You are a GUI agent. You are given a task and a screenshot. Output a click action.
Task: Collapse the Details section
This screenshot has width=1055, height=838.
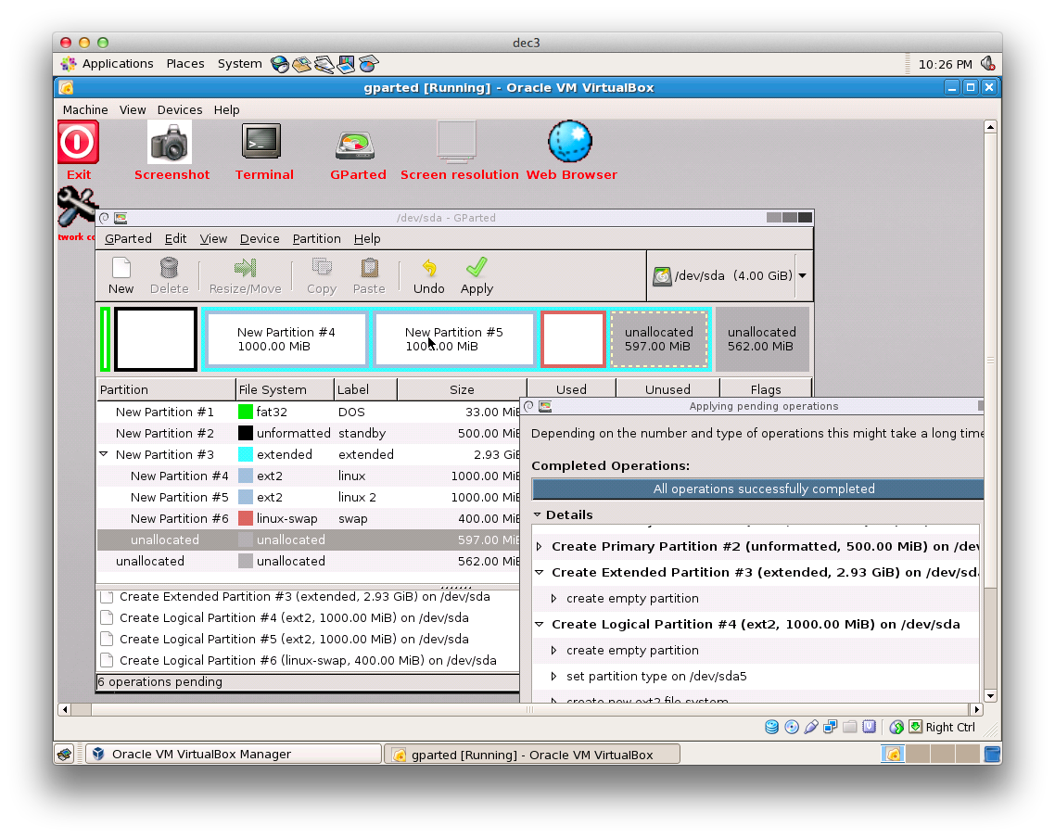click(537, 514)
